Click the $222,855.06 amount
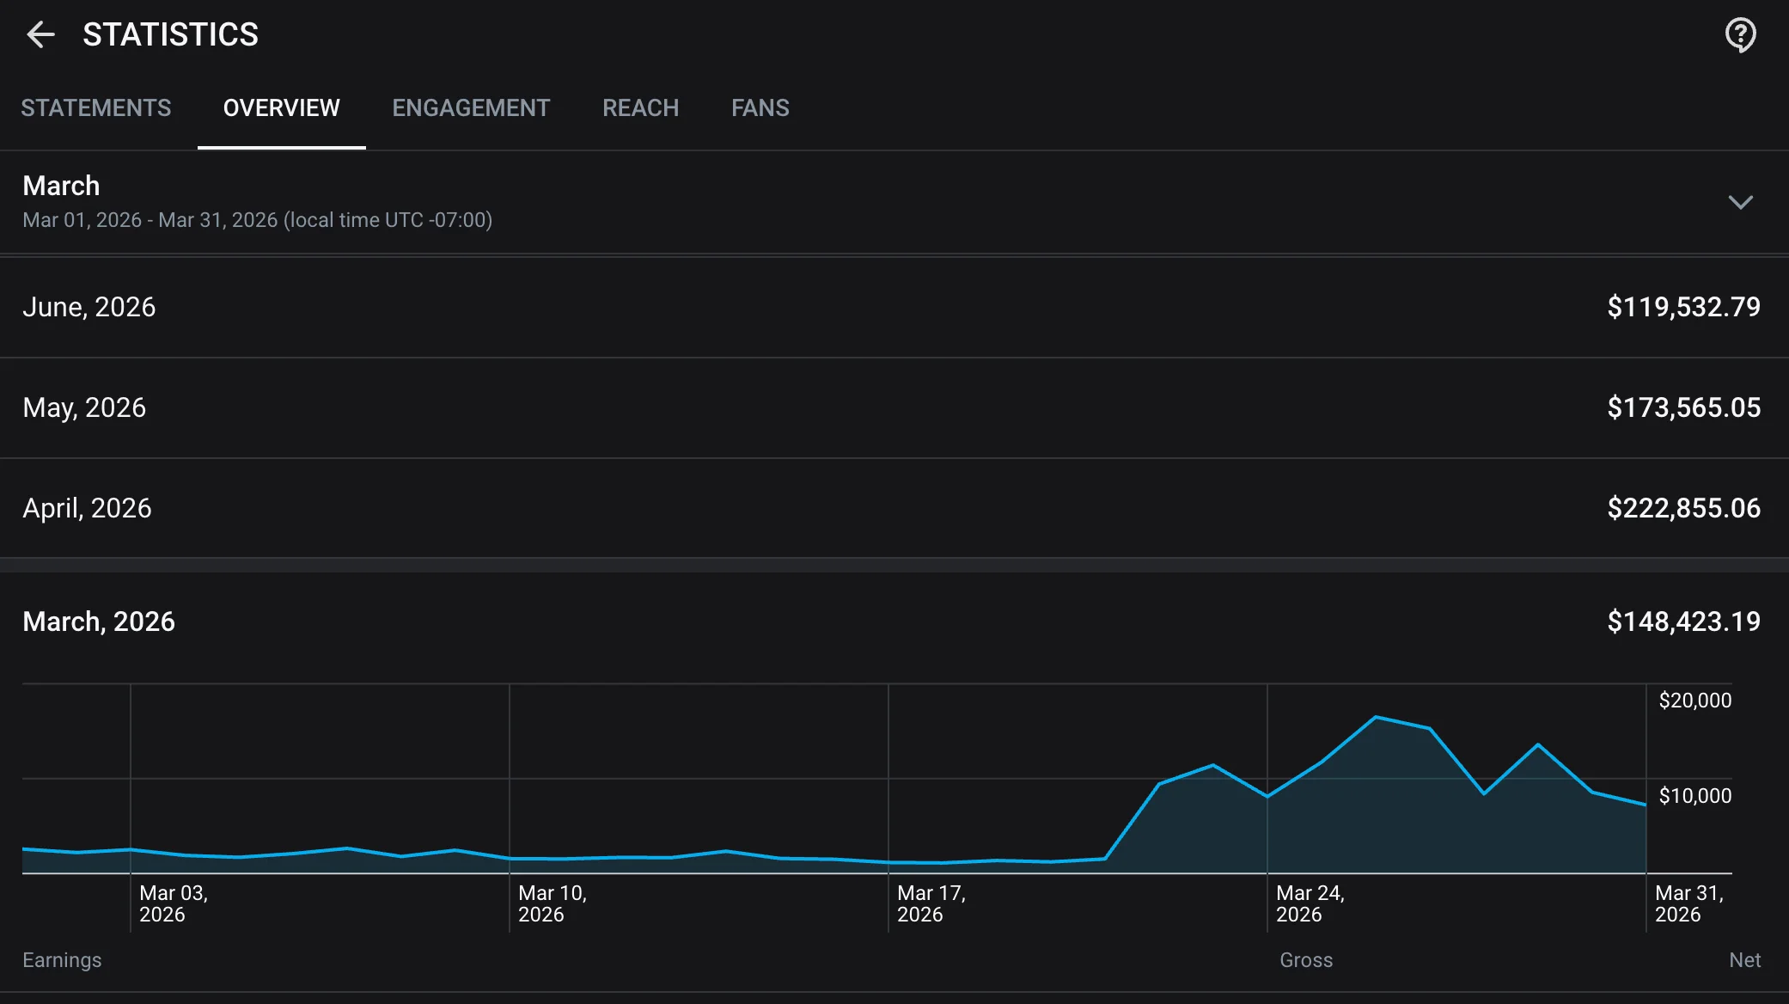Viewport: 1789px width, 1004px height. pyautogui.click(x=1684, y=508)
